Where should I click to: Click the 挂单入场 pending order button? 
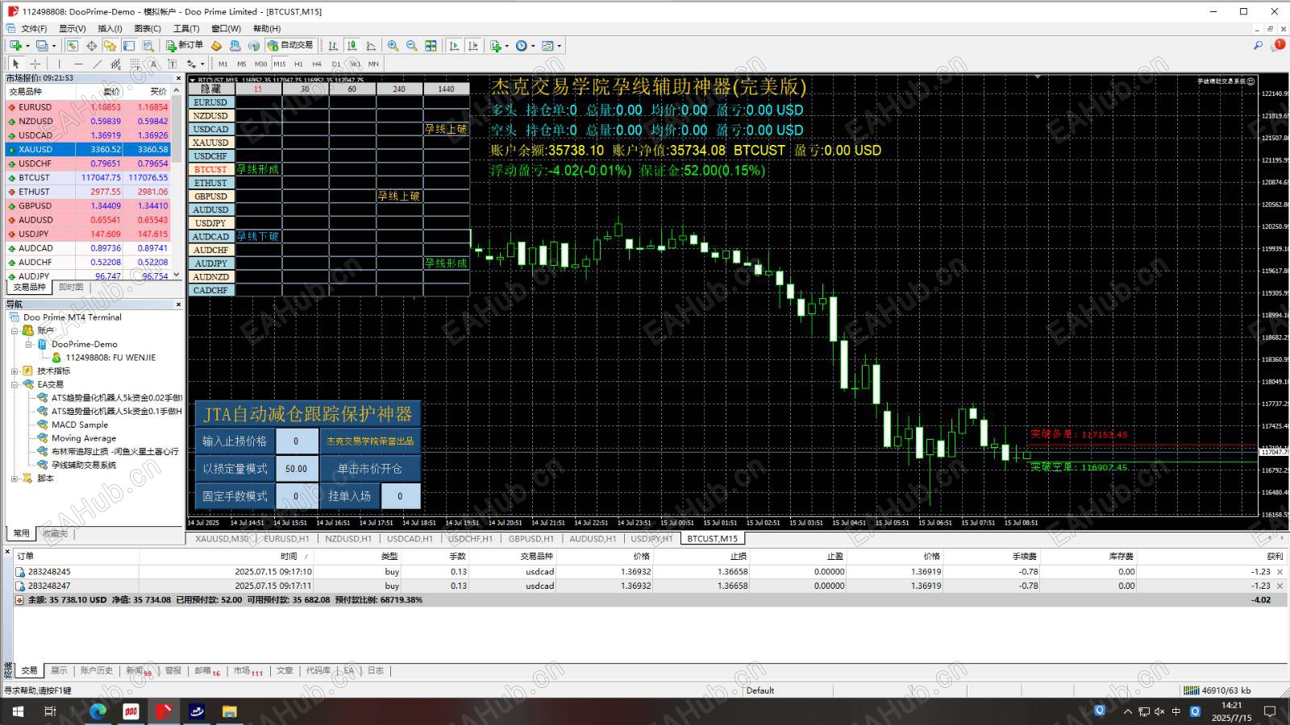click(x=349, y=495)
